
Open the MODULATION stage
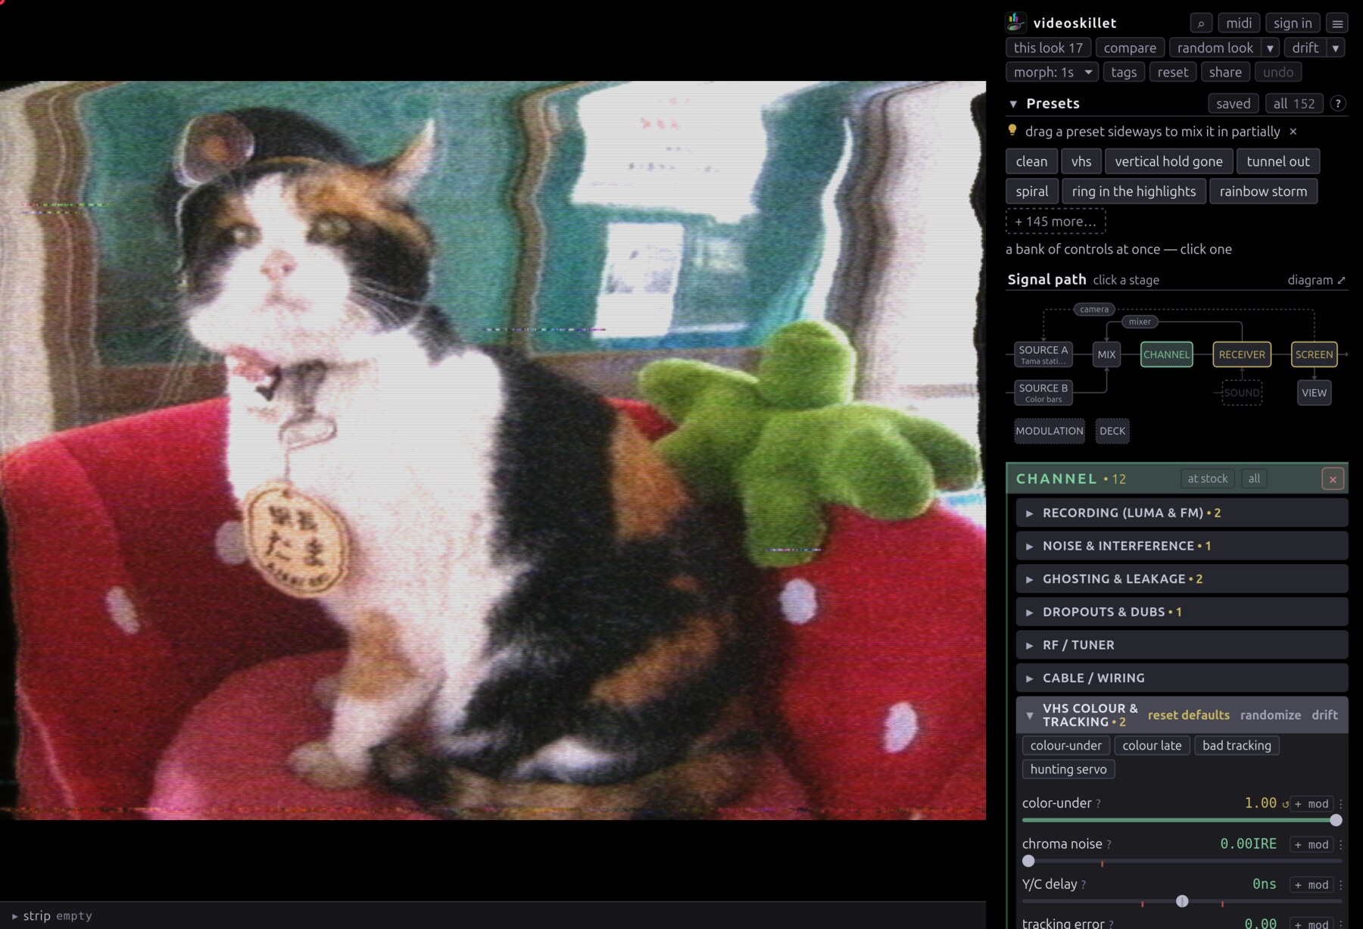1050,431
